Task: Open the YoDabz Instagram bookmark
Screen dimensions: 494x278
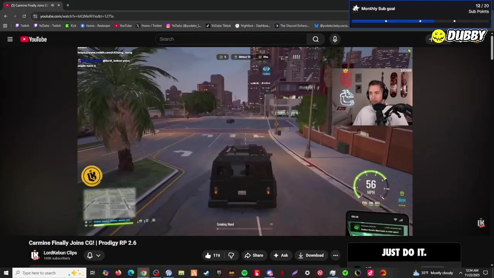Action: point(184,26)
